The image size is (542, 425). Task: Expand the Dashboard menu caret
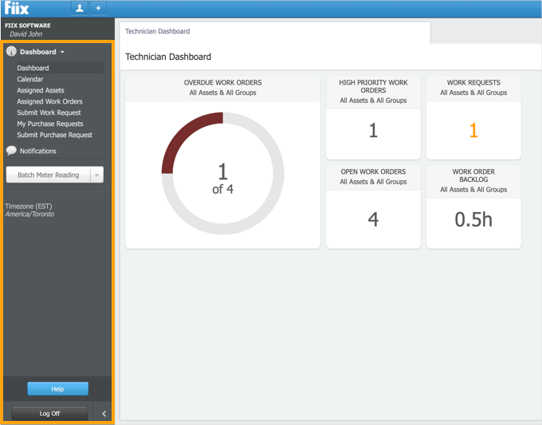coord(63,53)
